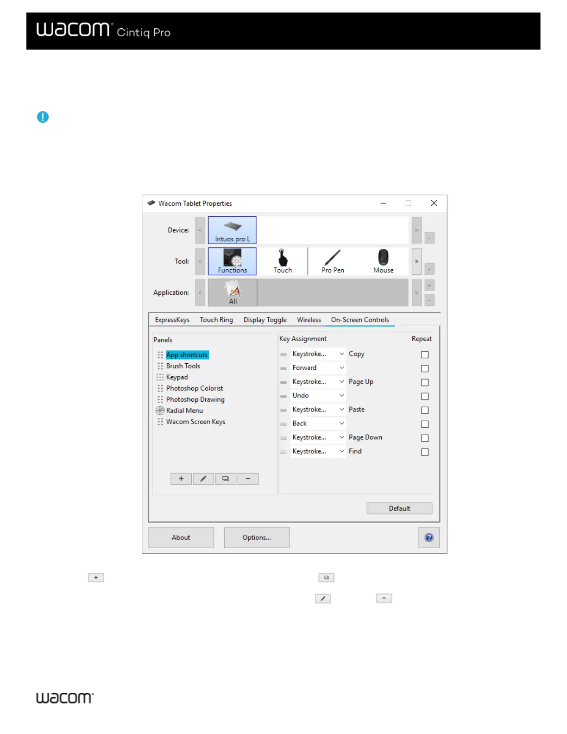567x734 pixels.
Task: Edit the panel using the pencil button
Action: 203,479
